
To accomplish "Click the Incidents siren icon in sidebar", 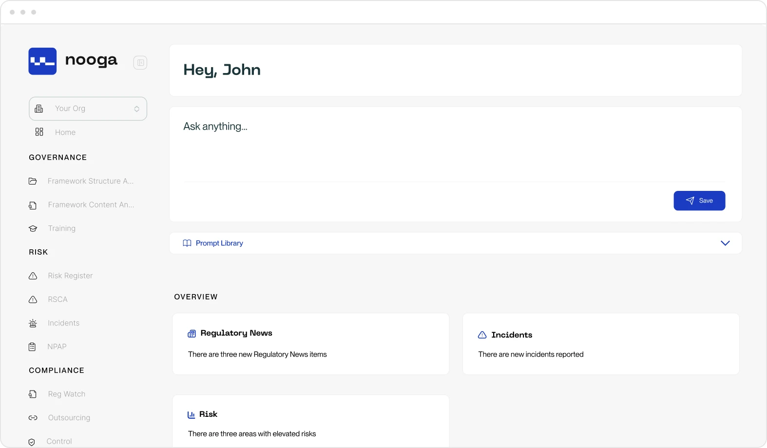I will [33, 323].
